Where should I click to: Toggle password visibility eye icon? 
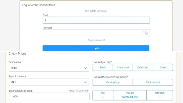coord(146,33)
